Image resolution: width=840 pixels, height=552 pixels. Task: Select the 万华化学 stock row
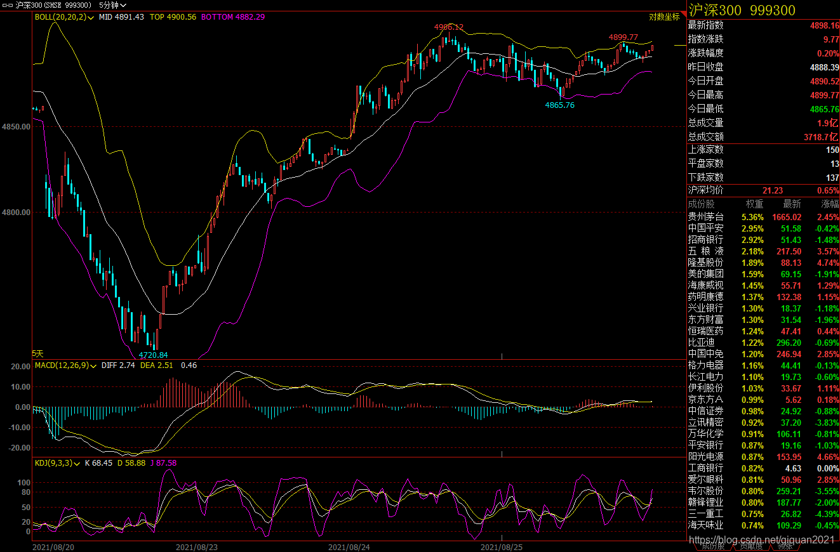pyautogui.click(x=764, y=434)
